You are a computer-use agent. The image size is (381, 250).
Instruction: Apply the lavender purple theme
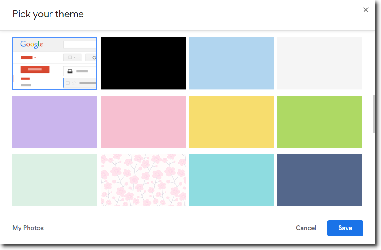[x=55, y=122]
